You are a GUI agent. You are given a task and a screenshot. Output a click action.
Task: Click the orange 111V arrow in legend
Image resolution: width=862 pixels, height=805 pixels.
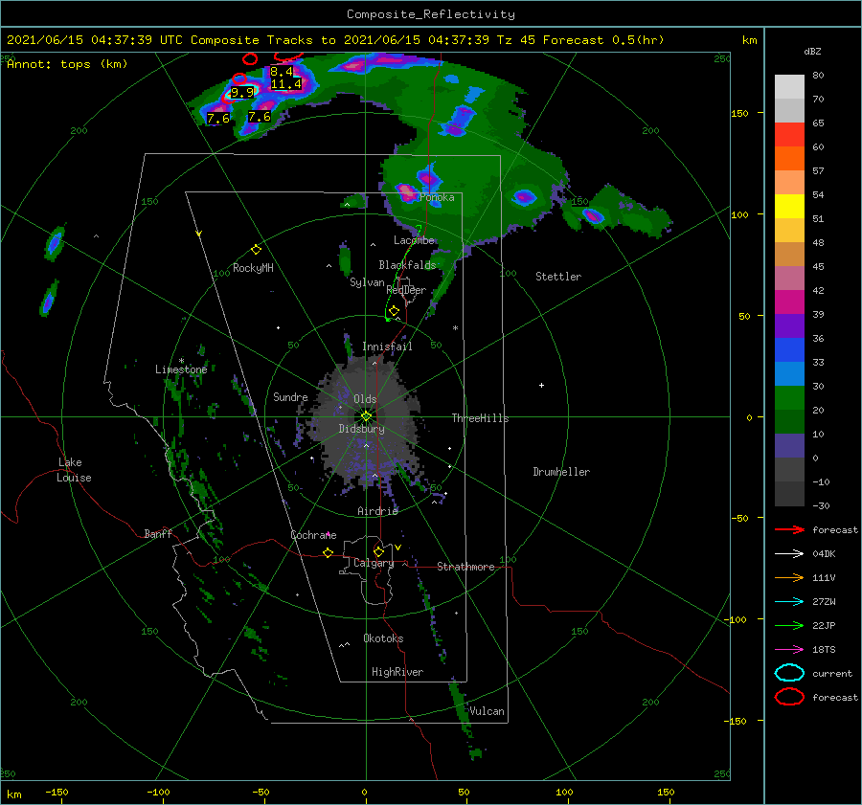[x=789, y=577]
